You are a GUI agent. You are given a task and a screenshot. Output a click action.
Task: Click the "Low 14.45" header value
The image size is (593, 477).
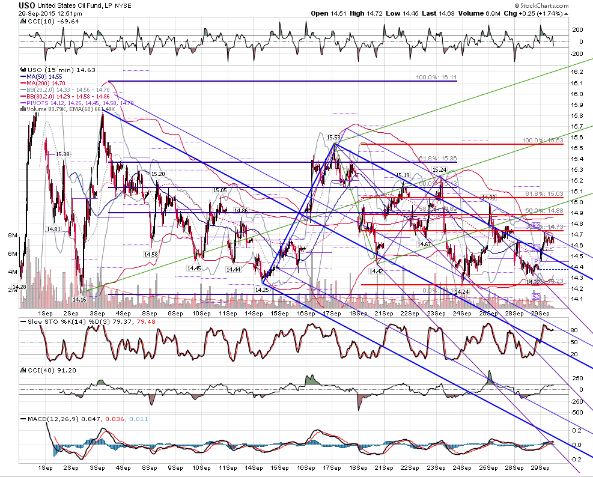tap(401, 13)
